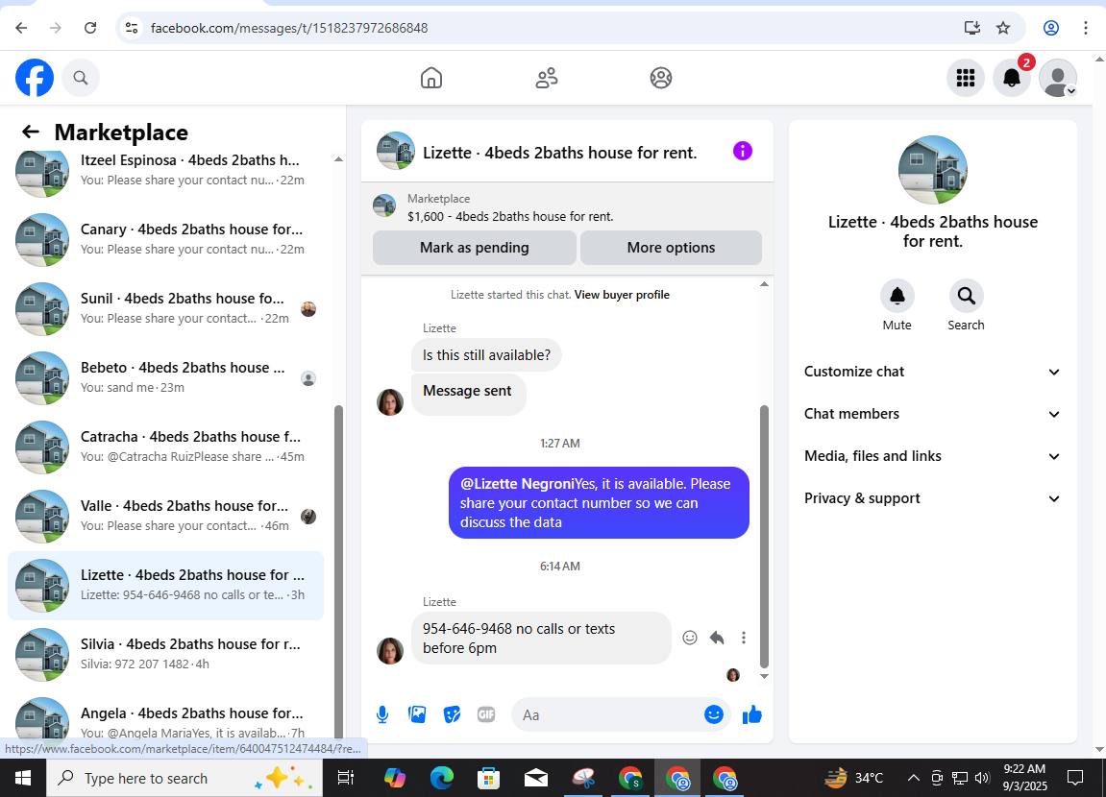The image size is (1106, 797).
Task: Open Itzeel Espinosa conversation
Action: point(166,171)
